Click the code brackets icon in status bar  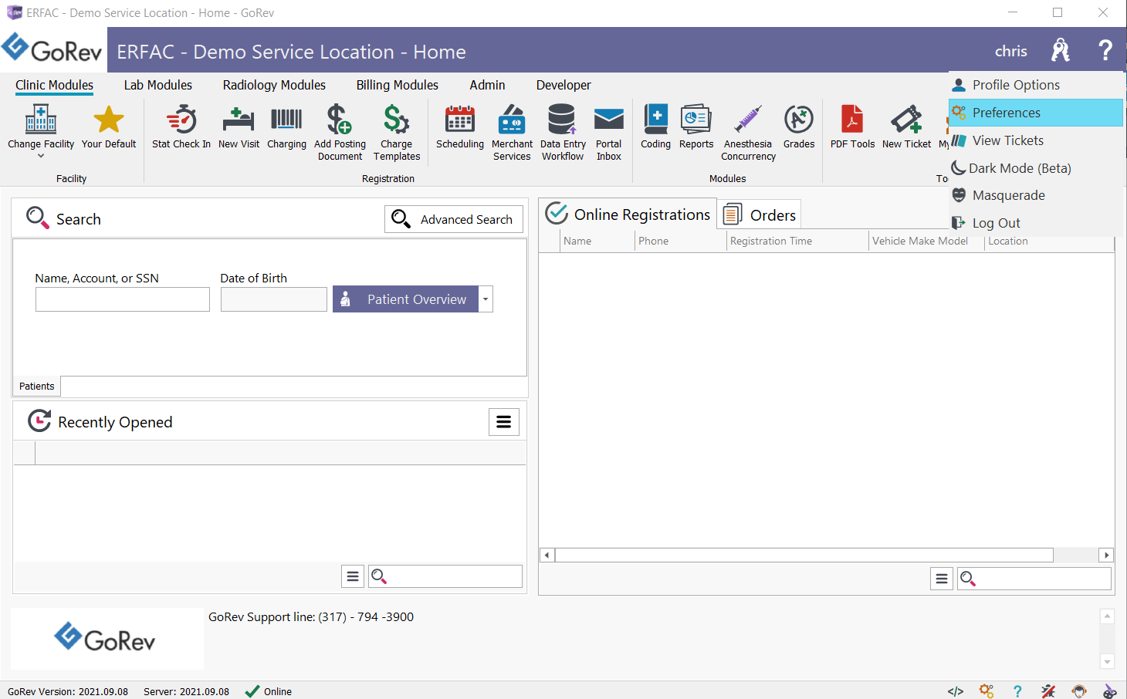pyautogui.click(x=956, y=691)
